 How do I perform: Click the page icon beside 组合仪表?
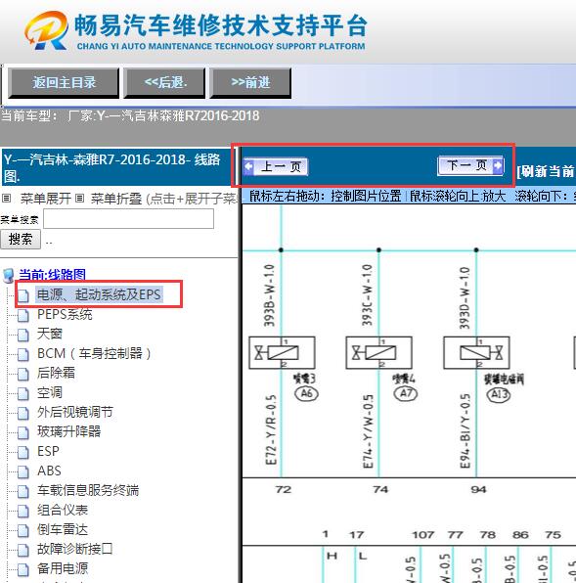(23, 511)
